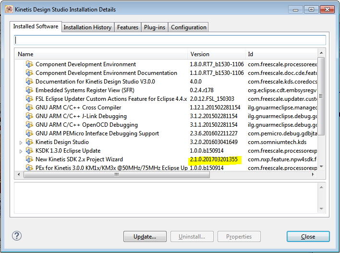Image resolution: width=340 pixels, height=253 pixels.
Task: Click the details pane scroll-up arrow
Action: tap(321, 187)
